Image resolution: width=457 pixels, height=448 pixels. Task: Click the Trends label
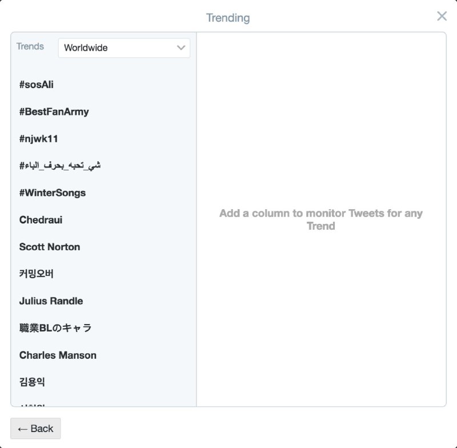[30, 47]
